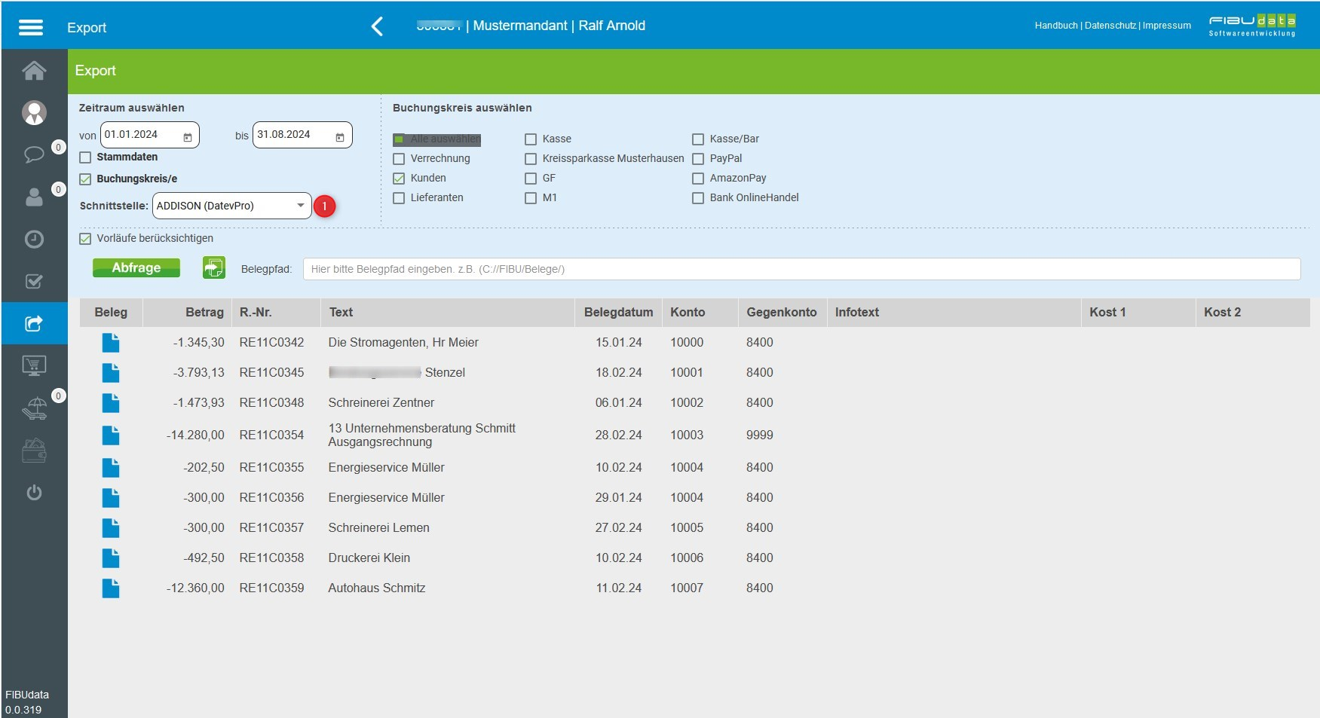Viewport: 1320px width, 718px height.
Task: Open document icon for RE11C0342
Action: [111, 343]
